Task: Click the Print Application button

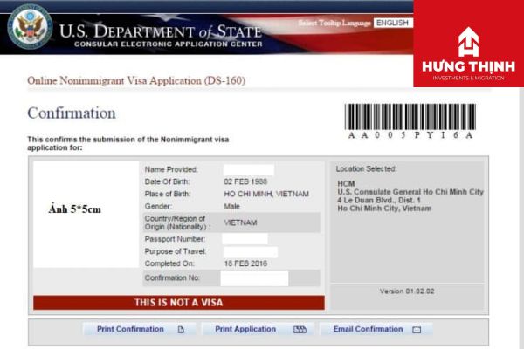Action: pyautogui.click(x=258, y=329)
